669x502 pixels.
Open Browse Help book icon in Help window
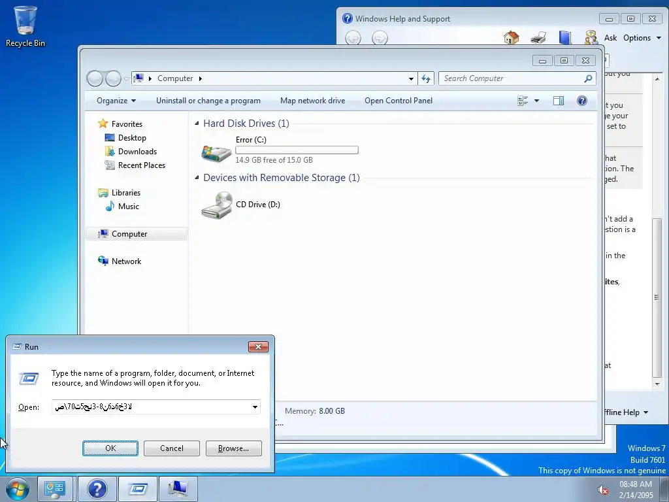point(565,38)
